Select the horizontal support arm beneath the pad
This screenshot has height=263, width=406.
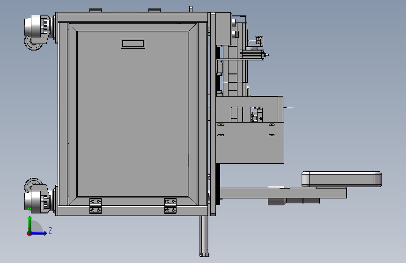(x=283, y=193)
